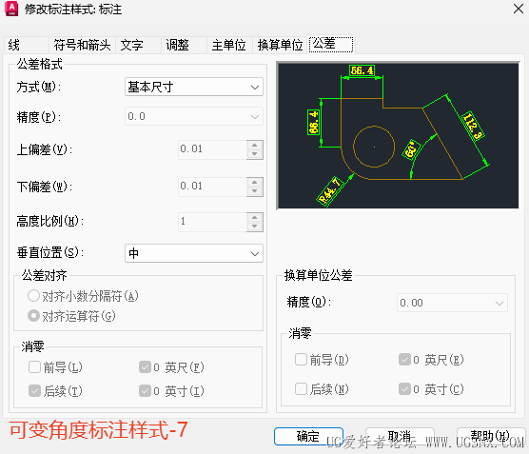Click the 取消 button
The image size is (529, 454).
[400, 437]
